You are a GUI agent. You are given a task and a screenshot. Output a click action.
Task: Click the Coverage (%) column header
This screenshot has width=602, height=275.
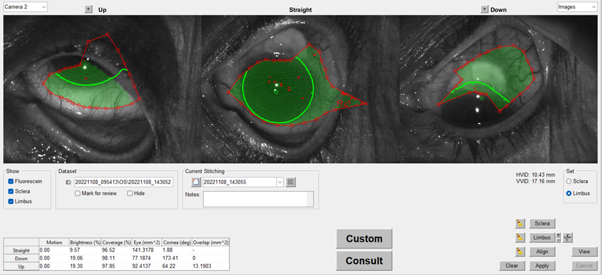point(116,243)
